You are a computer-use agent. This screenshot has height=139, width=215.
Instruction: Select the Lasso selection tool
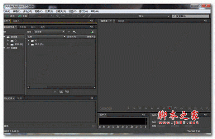(x=79, y=16)
